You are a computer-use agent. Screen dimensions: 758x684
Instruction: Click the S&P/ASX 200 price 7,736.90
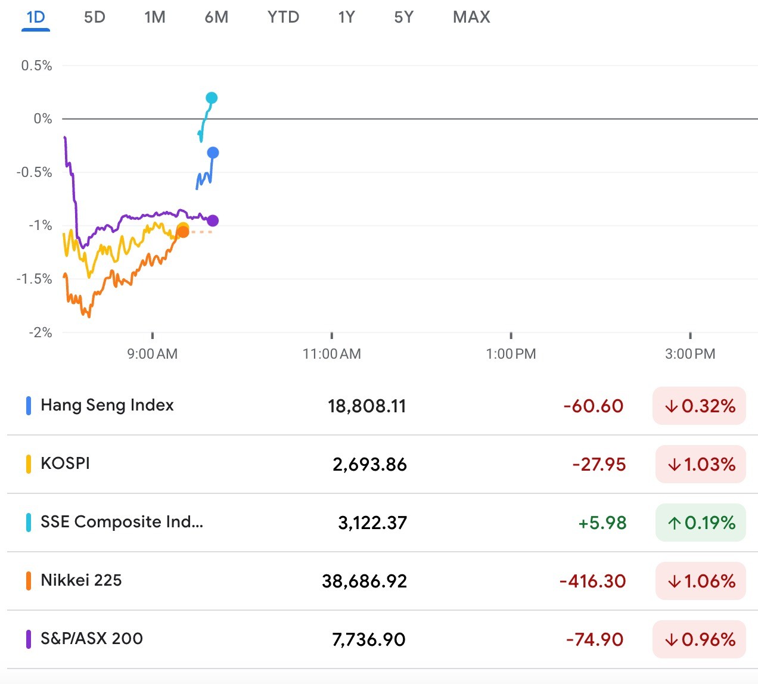(368, 640)
